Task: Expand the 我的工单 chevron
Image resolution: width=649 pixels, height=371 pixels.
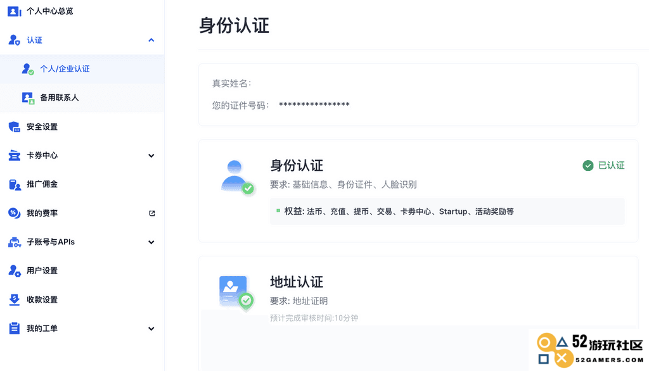Action: [x=151, y=329]
